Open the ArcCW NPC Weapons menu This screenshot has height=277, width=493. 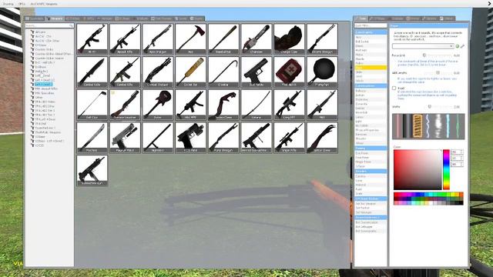click(x=44, y=4)
